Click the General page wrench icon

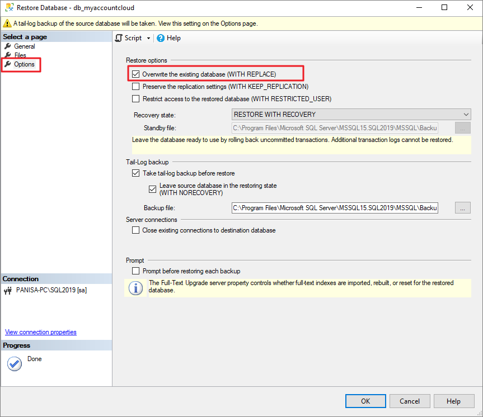[x=8, y=46]
